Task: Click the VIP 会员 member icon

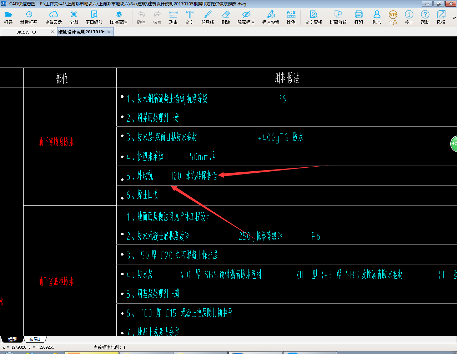Action: [393, 17]
